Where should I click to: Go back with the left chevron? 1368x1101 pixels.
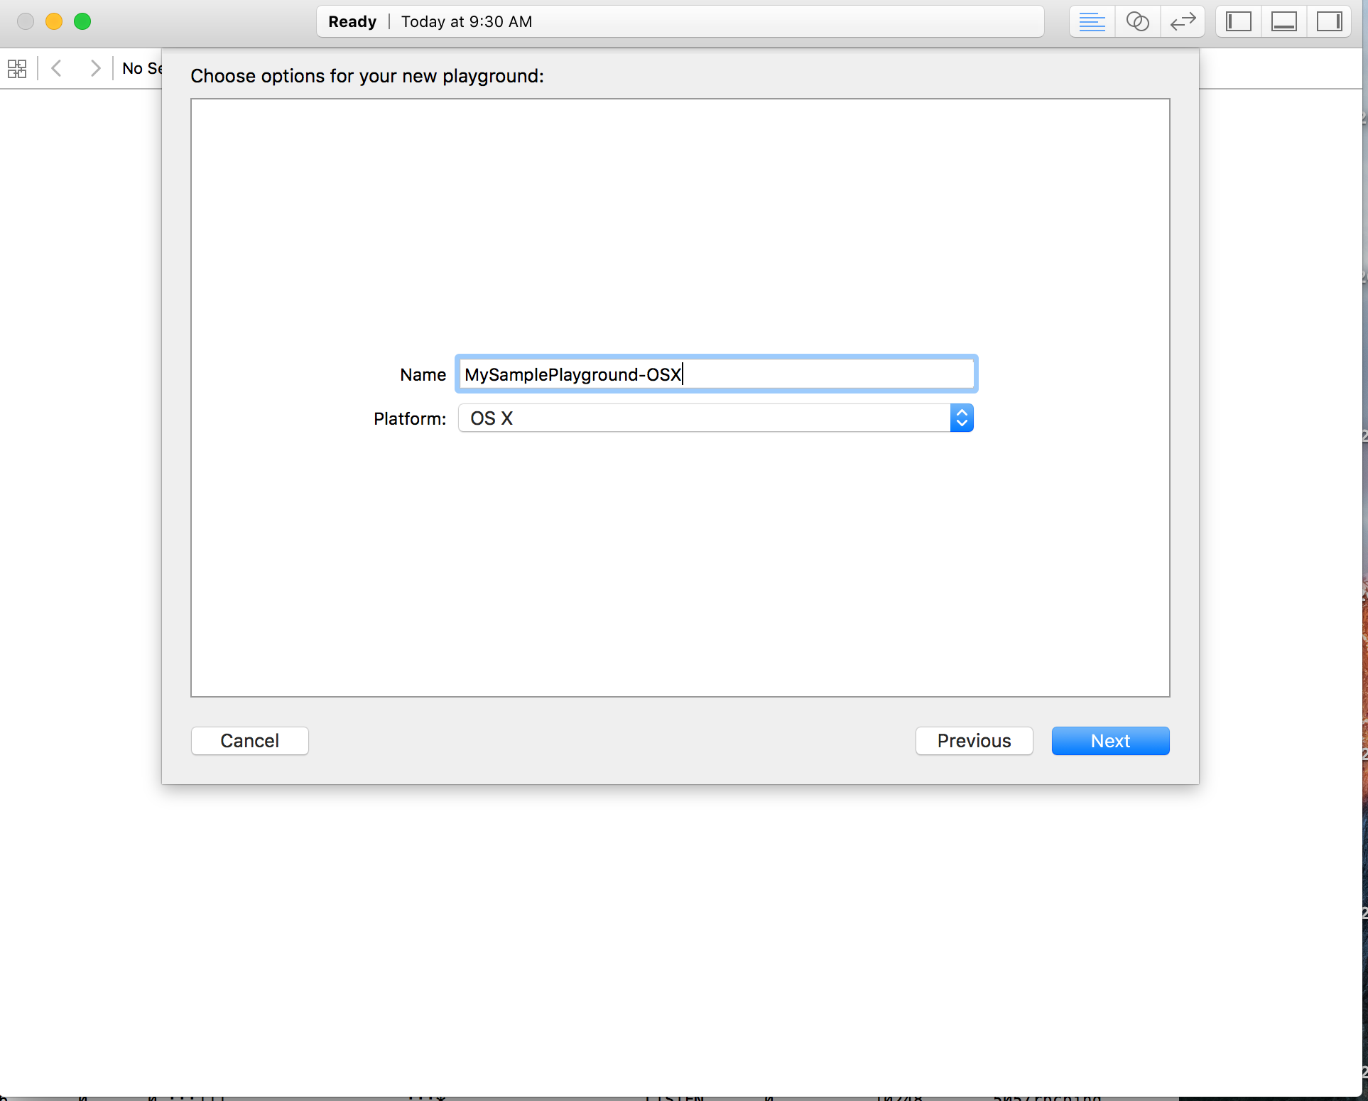tap(57, 68)
